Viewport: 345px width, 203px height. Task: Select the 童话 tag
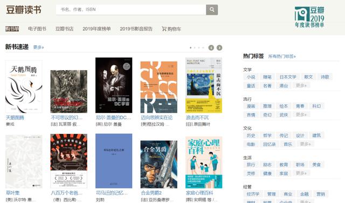(251, 86)
